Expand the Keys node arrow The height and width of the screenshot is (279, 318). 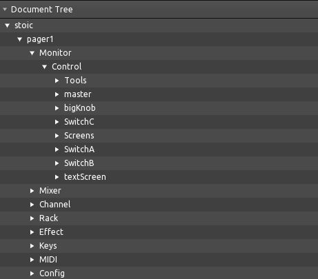click(x=32, y=246)
